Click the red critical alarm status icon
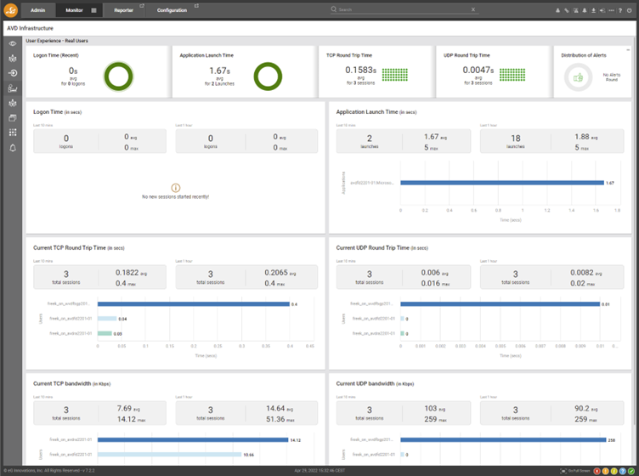This screenshot has height=476, width=639. [597, 471]
